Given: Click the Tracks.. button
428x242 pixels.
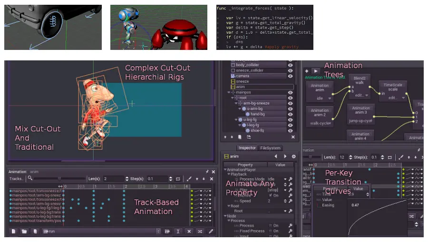Looking at the screenshot, I should [16, 179].
